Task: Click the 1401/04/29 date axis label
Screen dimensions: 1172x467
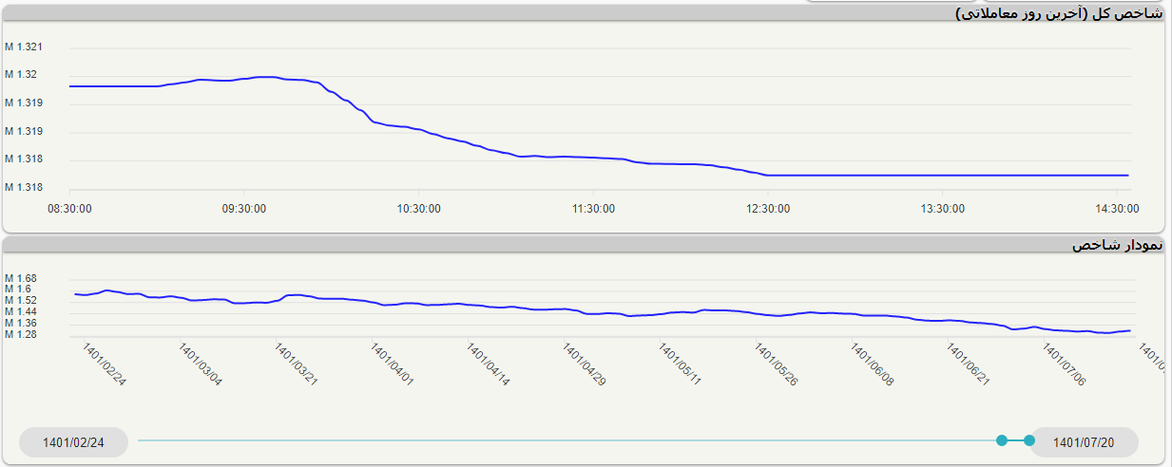Action: pos(585,364)
